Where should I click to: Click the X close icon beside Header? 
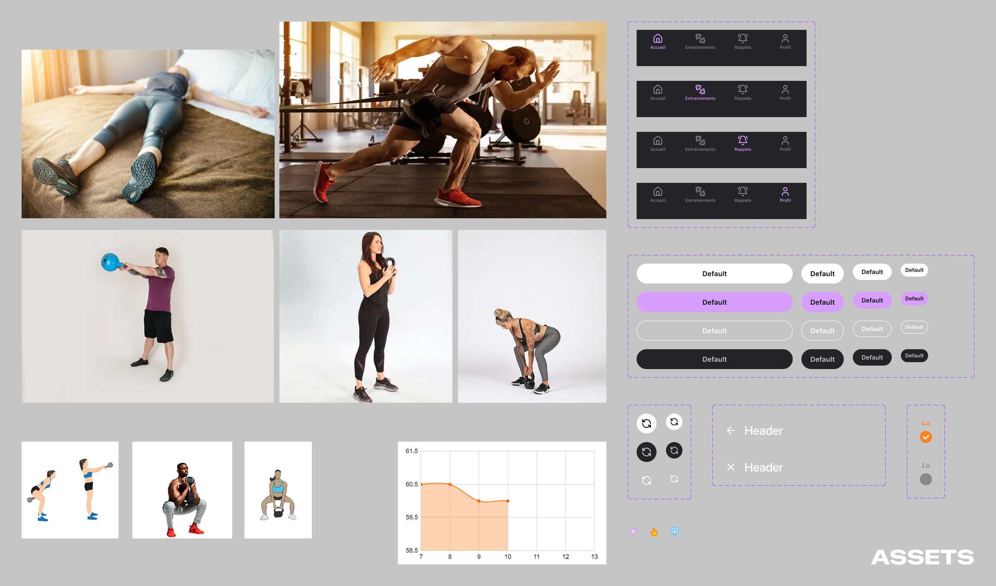point(730,467)
